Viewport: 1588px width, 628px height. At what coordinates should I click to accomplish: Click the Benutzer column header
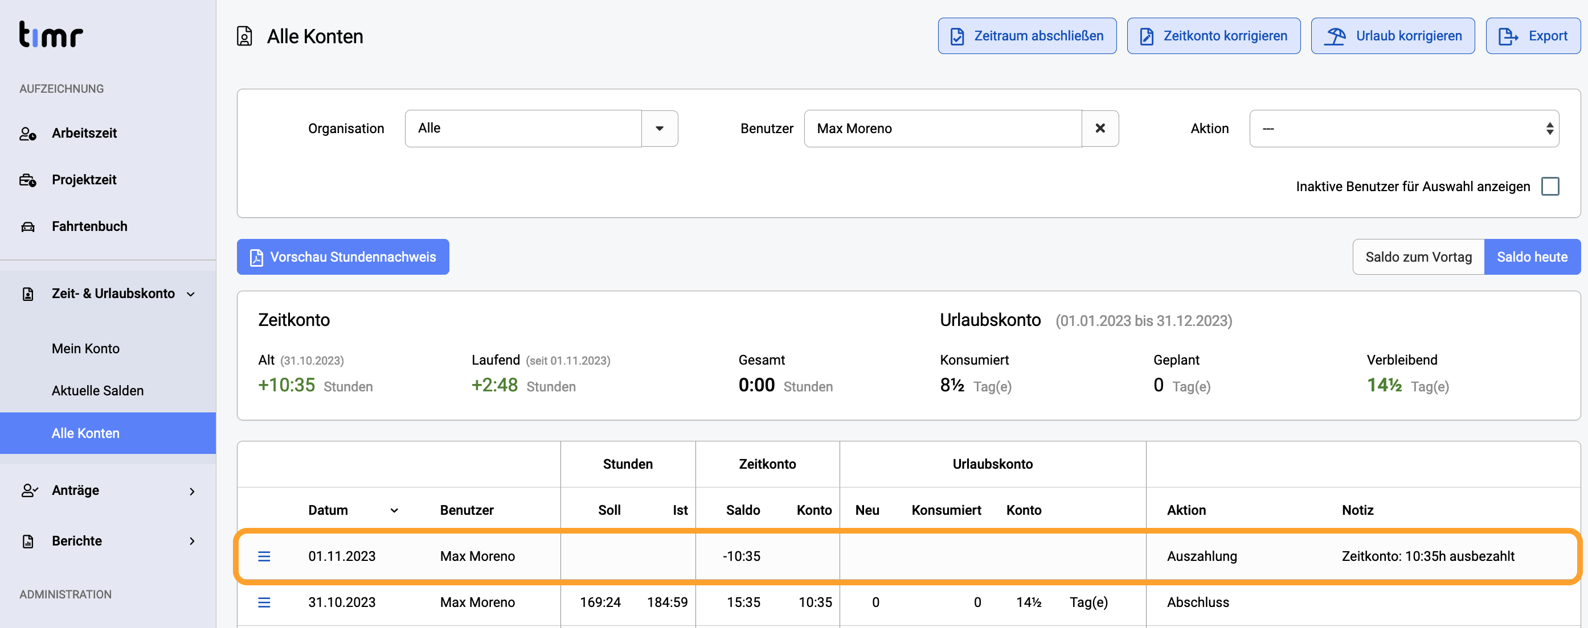coord(466,510)
